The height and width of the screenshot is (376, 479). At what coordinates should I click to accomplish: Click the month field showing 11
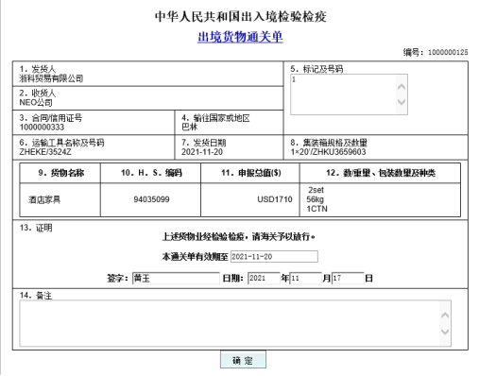tap(305, 278)
